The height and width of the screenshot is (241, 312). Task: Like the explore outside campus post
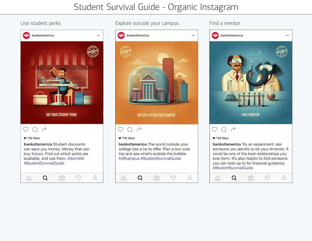point(121,129)
